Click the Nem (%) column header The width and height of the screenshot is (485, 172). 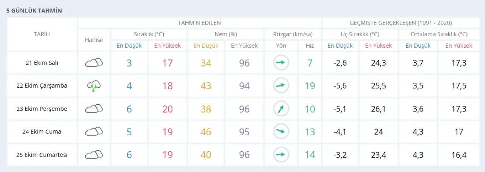point(225,34)
